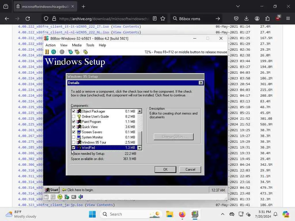Open Firefox downloads panel
This screenshot has height=221, width=295.
click(x=247, y=19)
